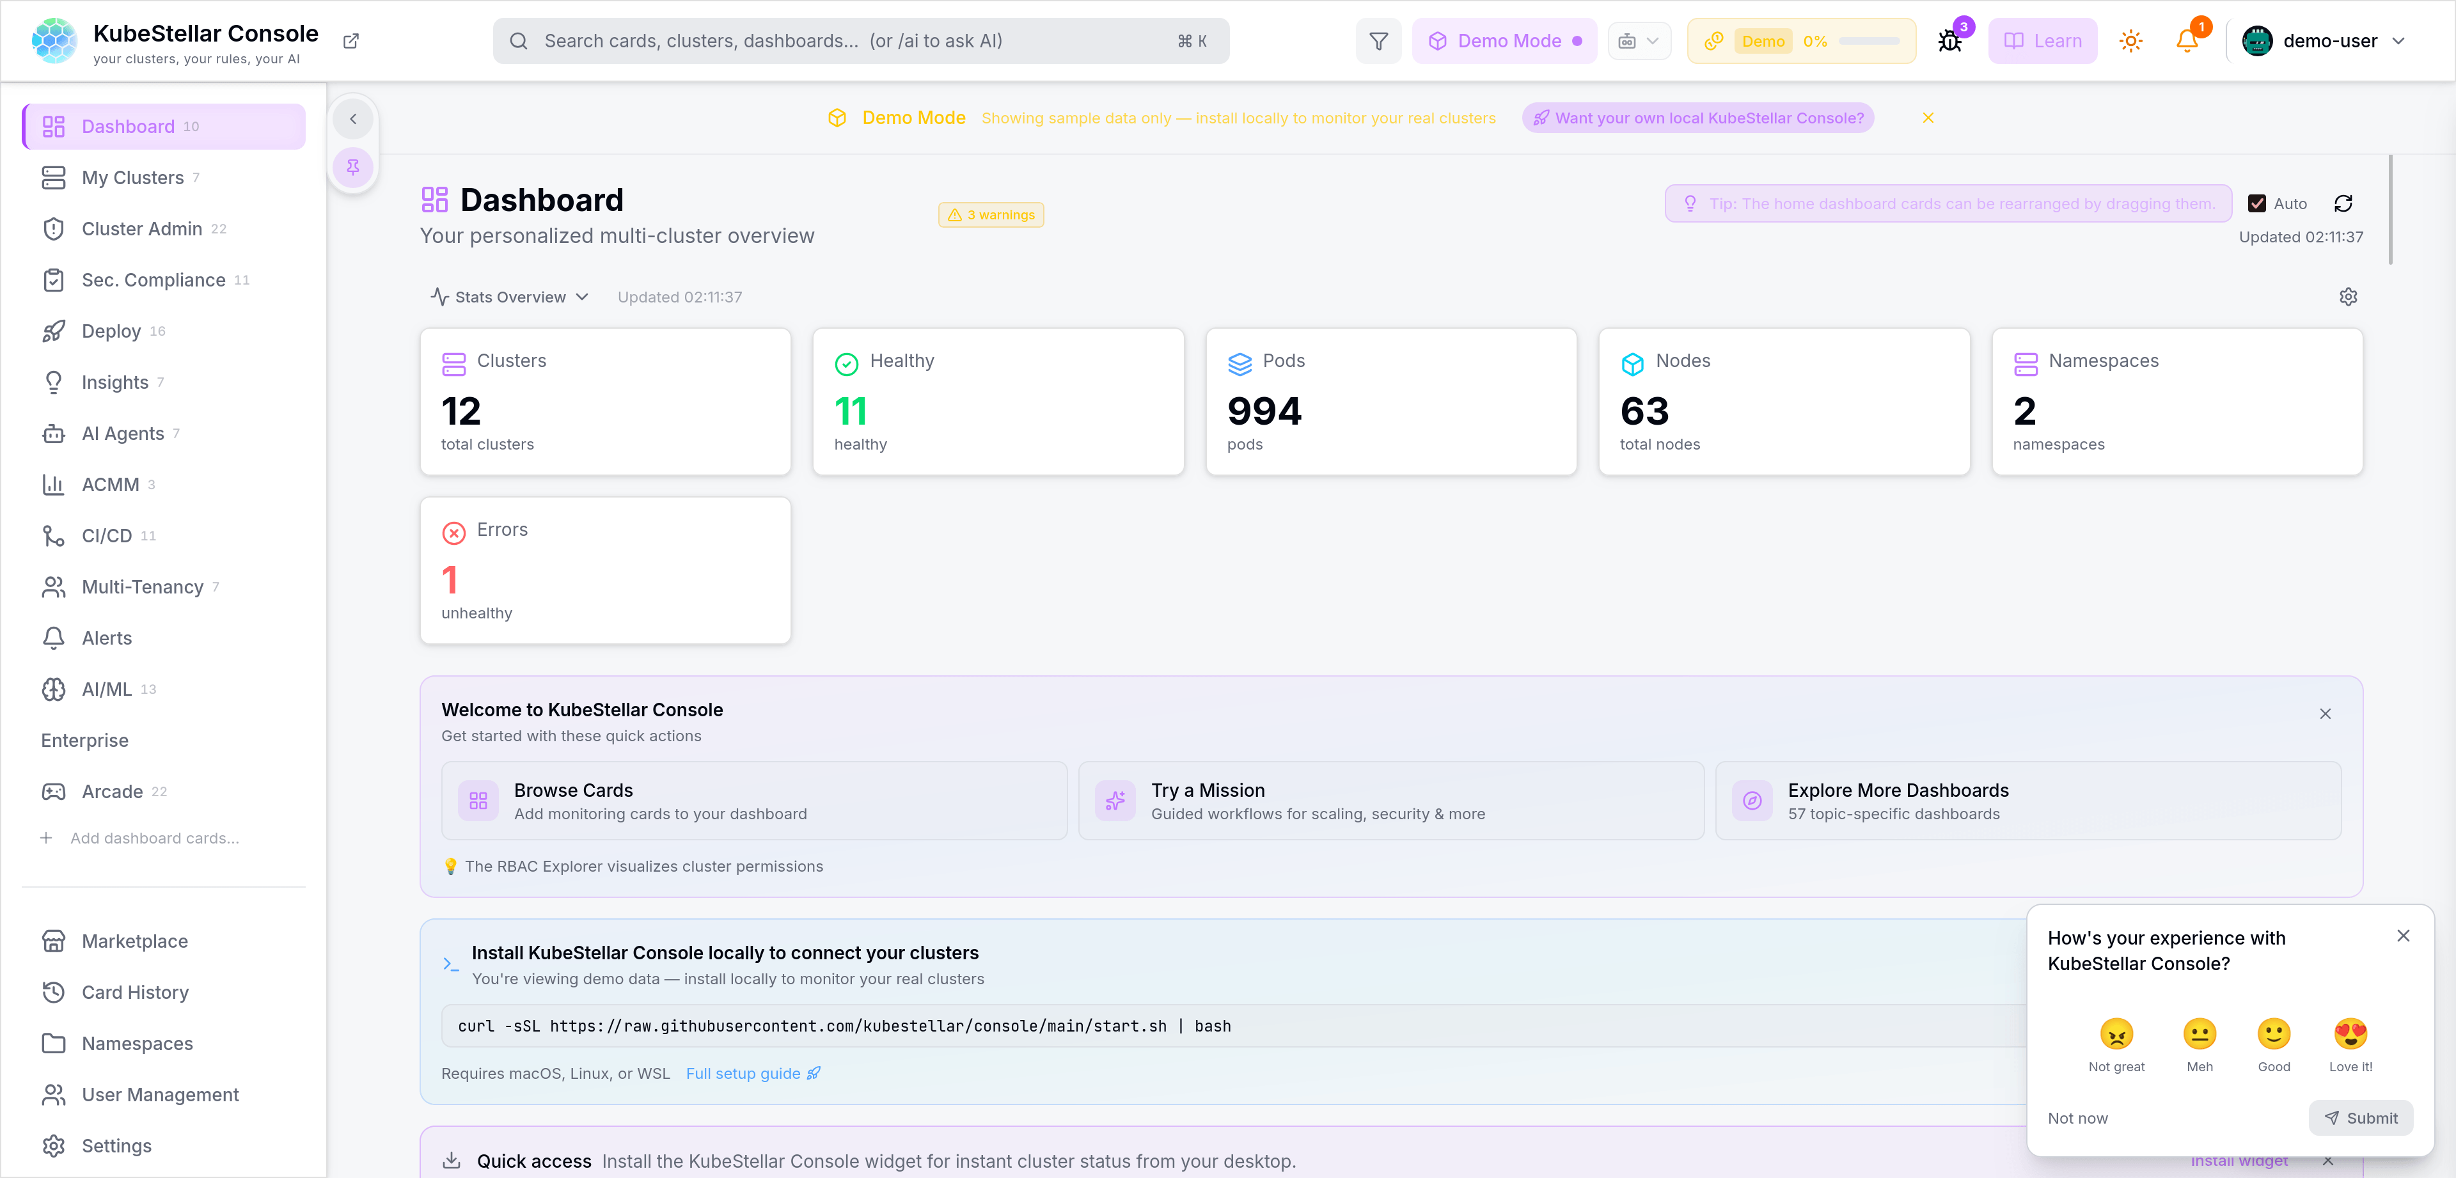Viewport: 2456px width, 1178px height.
Task: Click the search cards input field
Action: click(861, 41)
